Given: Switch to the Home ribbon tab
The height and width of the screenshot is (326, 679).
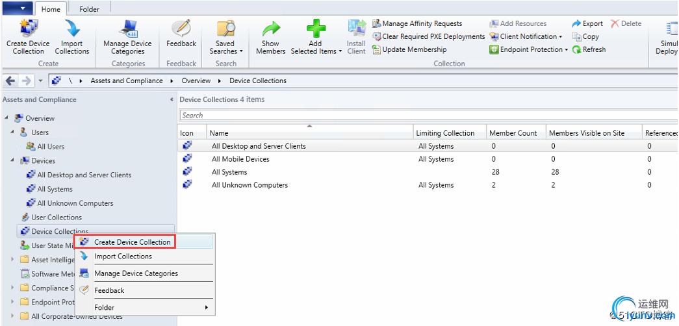Looking at the screenshot, I should [51, 9].
